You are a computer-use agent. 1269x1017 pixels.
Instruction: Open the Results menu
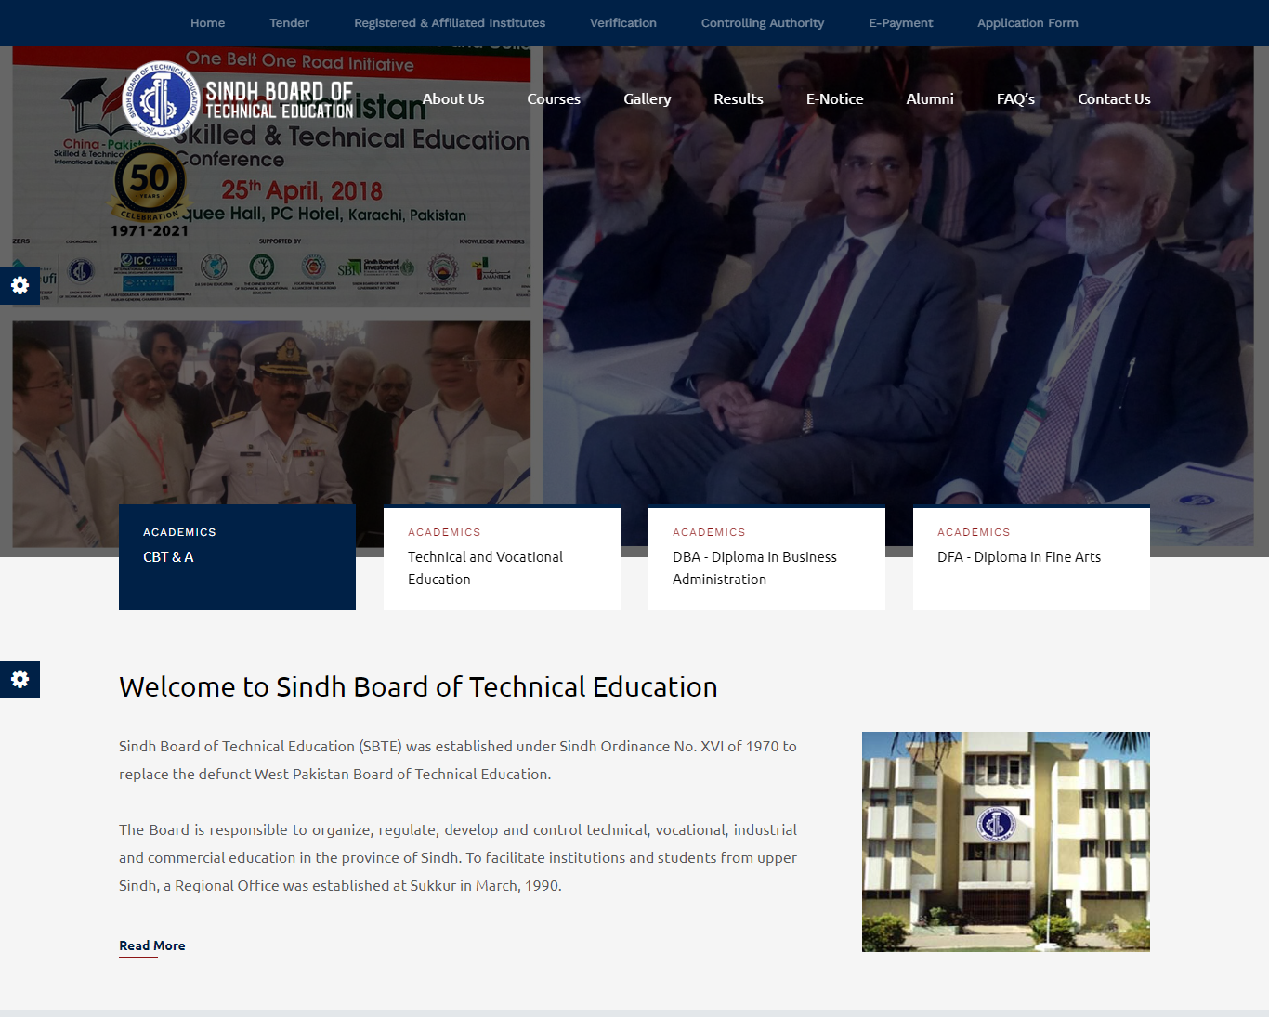(739, 98)
